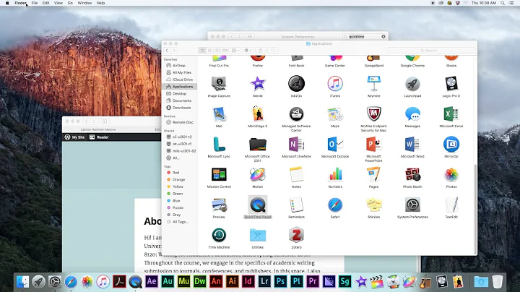This screenshot has height=292, width=520.
Task: Go back in Finder window
Action: 167,51
